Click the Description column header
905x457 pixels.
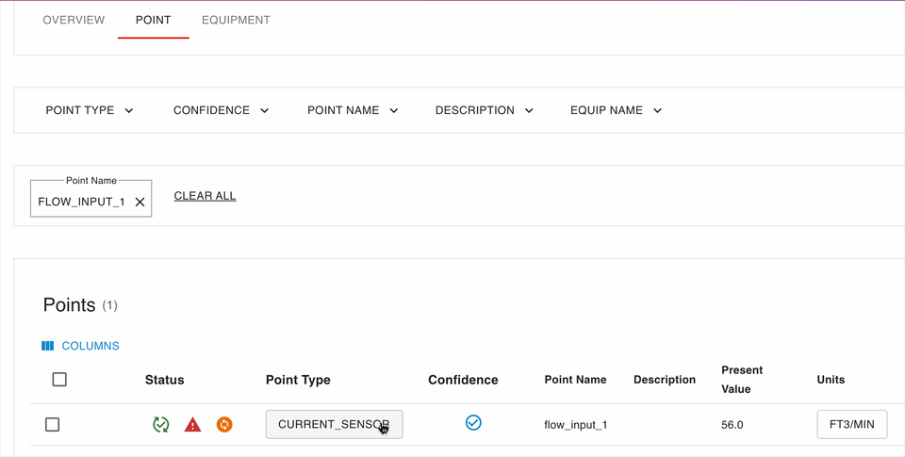point(665,380)
